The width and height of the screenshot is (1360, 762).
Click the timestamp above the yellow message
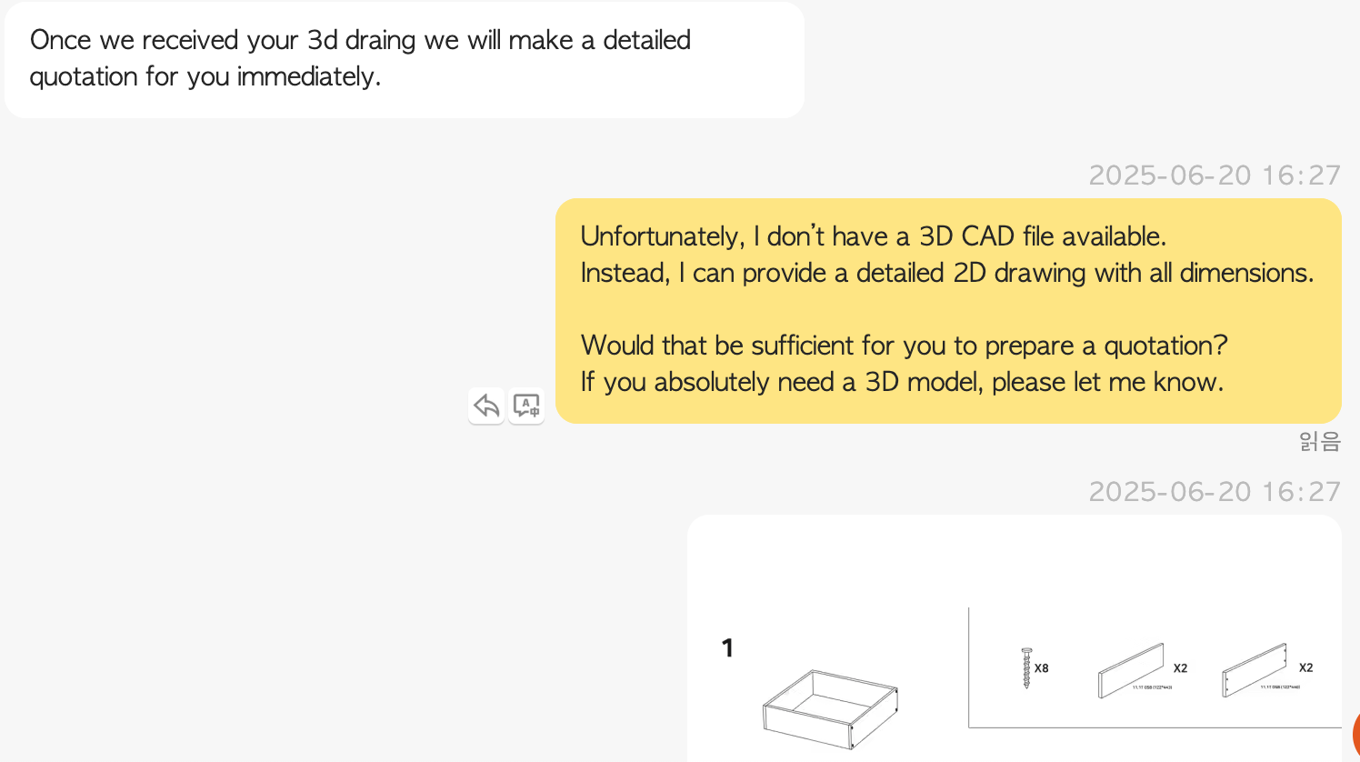(x=1215, y=175)
